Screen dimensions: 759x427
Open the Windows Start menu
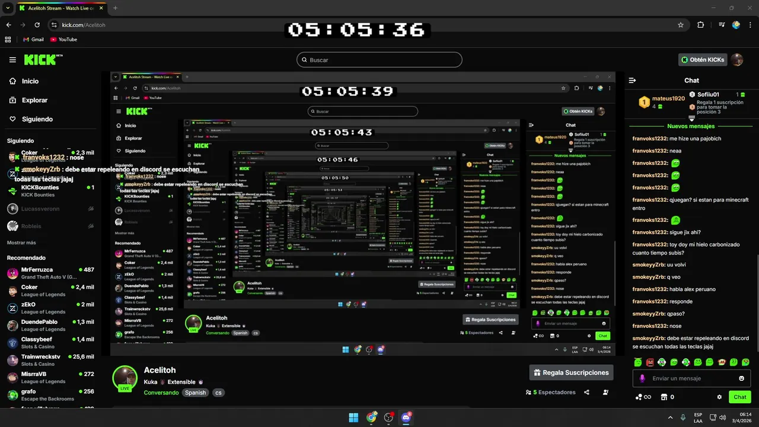pyautogui.click(x=353, y=418)
